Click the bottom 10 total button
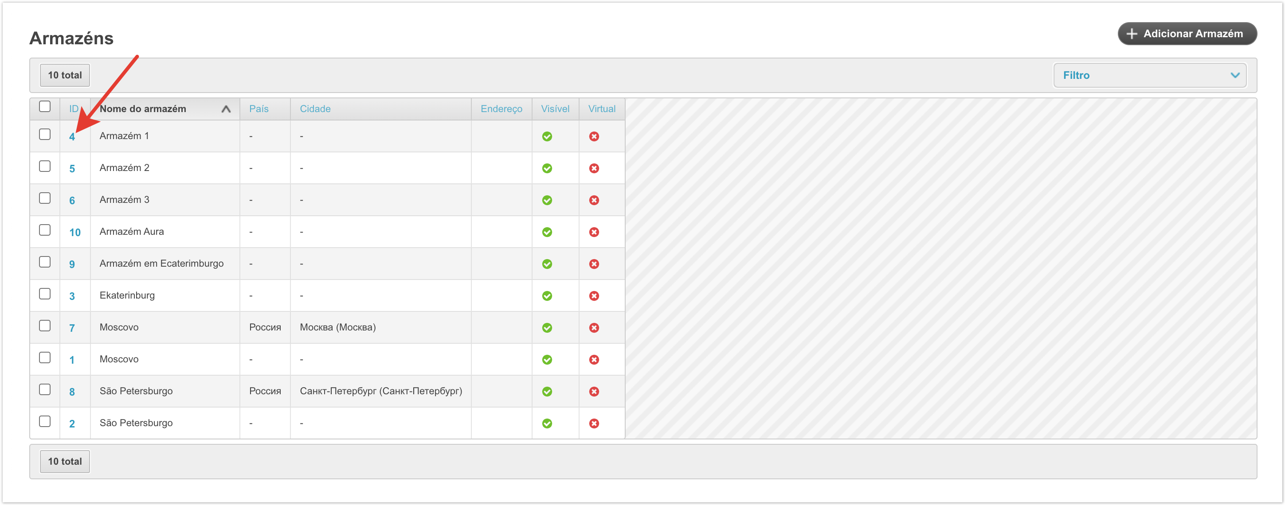Image resolution: width=1285 pixels, height=505 pixels. click(x=65, y=462)
